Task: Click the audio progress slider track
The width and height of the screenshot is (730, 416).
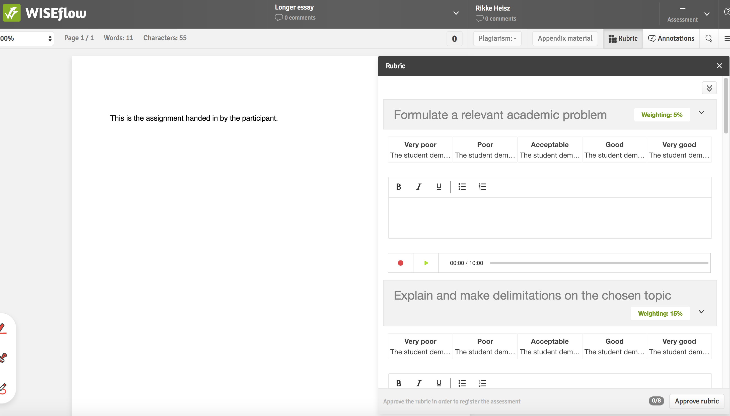Action: point(599,263)
